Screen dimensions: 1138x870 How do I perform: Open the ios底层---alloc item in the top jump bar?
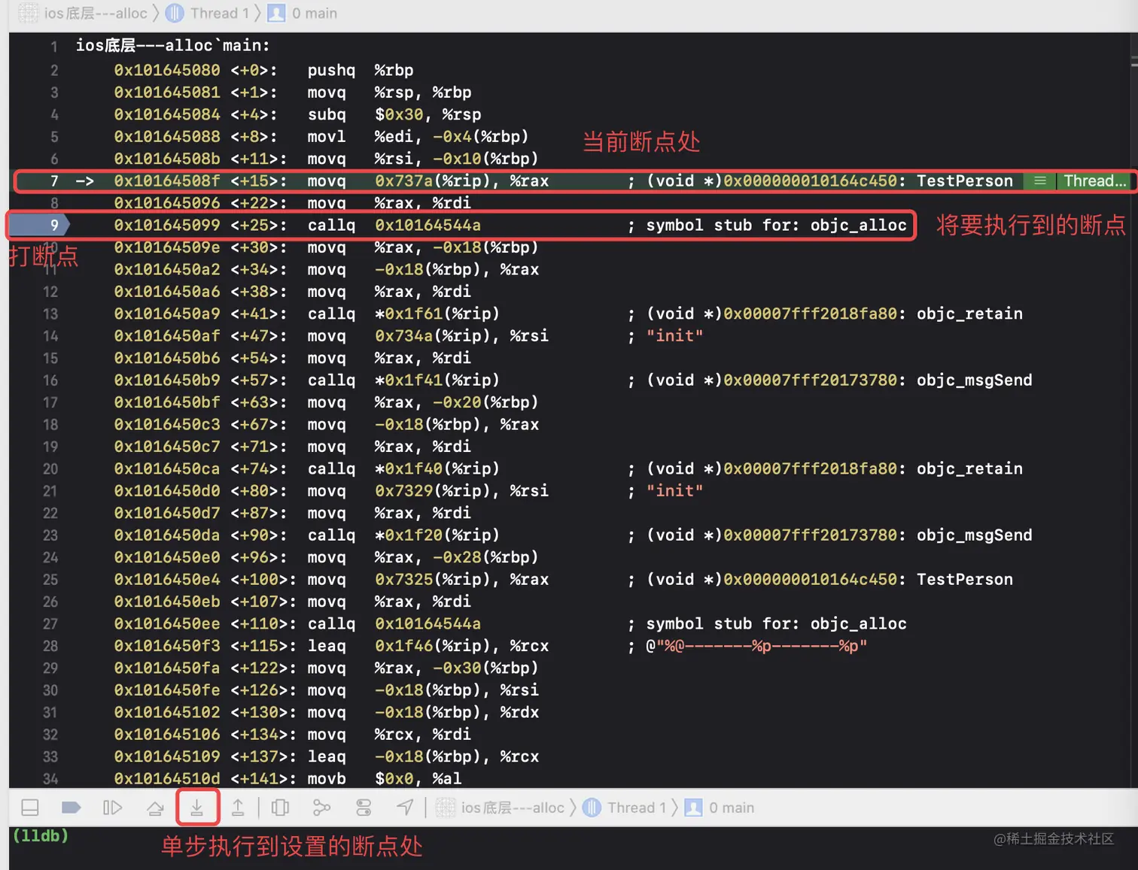(x=84, y=13)
